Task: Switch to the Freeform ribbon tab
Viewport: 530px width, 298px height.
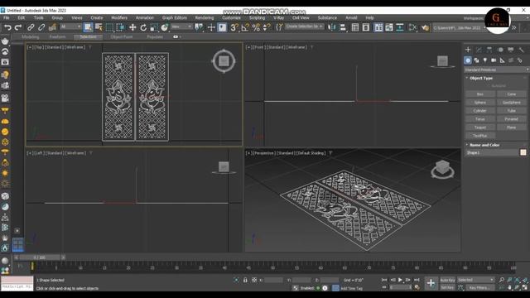Action: pos(57,36)
